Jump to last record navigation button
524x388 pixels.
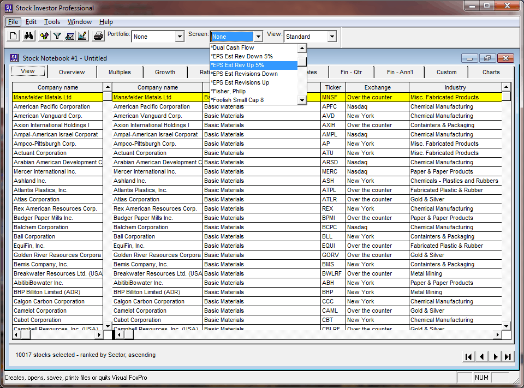pyautogui.click(x=508, y=356)
